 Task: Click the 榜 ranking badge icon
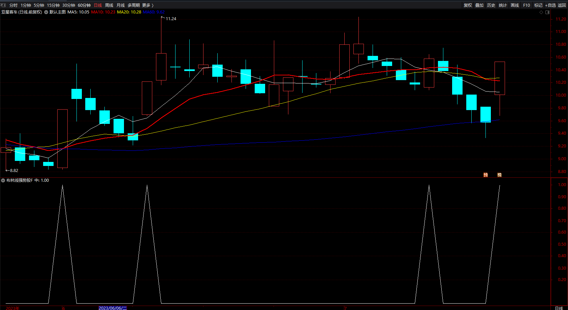(499, 175)
